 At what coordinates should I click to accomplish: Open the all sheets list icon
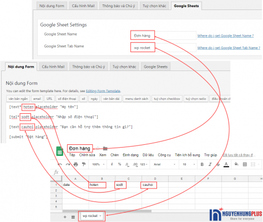[73, 217]
